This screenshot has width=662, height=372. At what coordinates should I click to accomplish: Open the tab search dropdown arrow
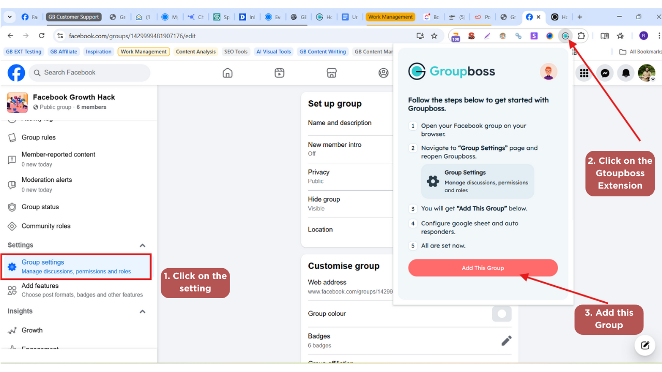[x=10, y=17]
